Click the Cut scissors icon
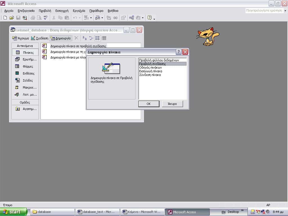The image size is (288, 216). (x=54, y=18)
